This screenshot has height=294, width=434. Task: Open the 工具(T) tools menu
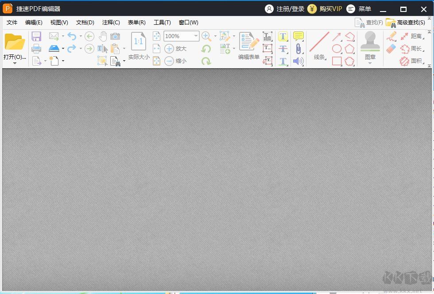point(162,23)
